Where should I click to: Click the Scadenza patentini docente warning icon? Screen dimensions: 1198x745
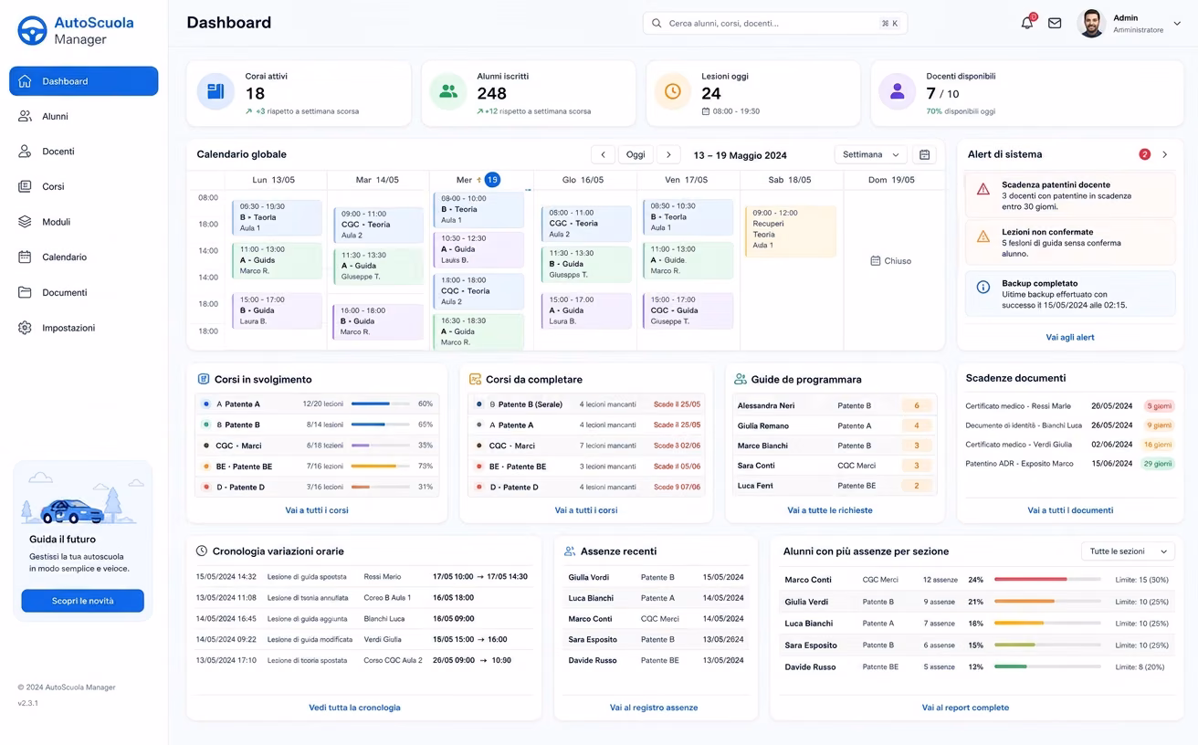click(x=983, y=189)
